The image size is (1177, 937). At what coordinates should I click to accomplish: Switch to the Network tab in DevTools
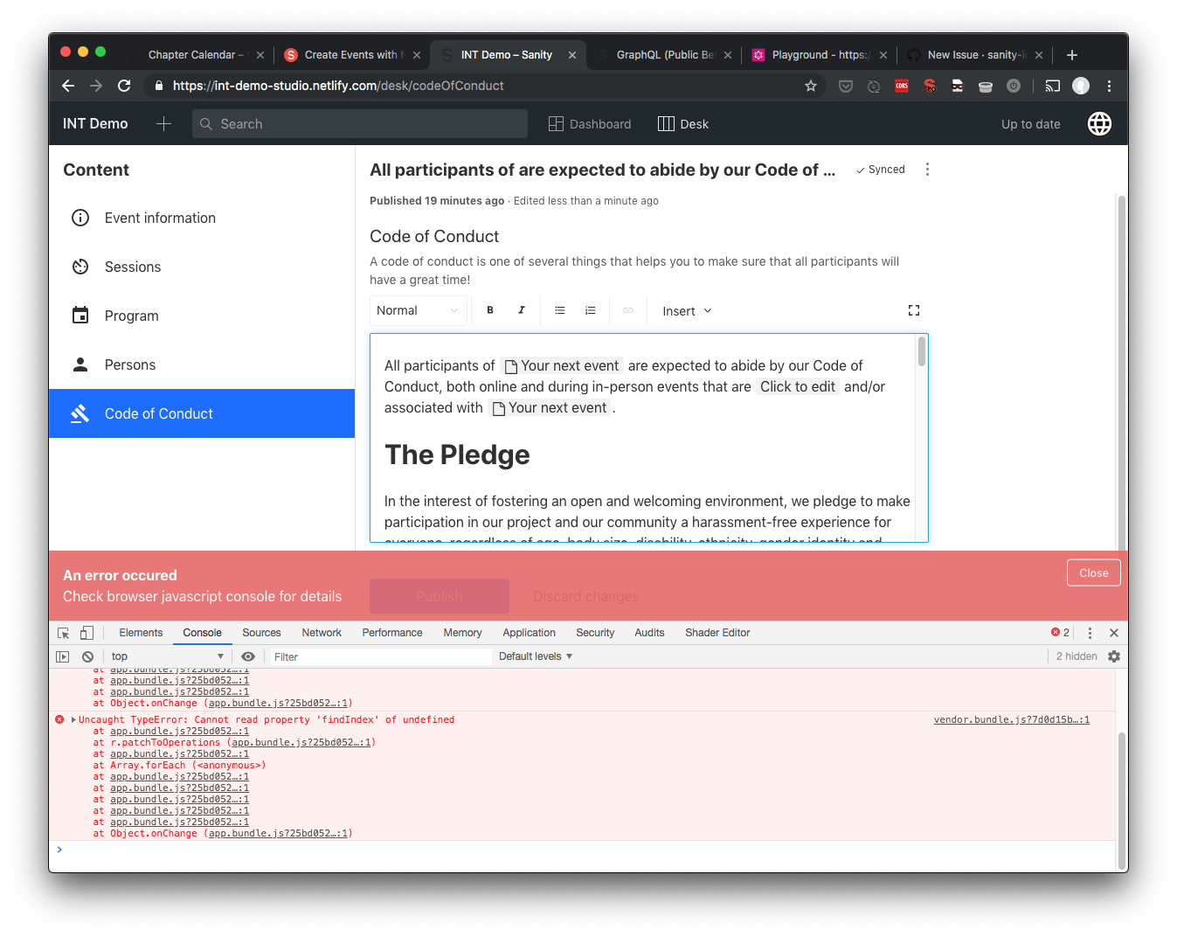click(x=322, y=633)
